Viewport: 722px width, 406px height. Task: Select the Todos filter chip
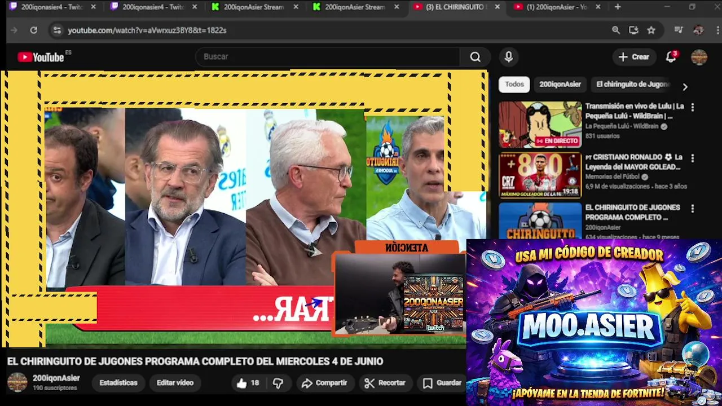tap(514, 85)
